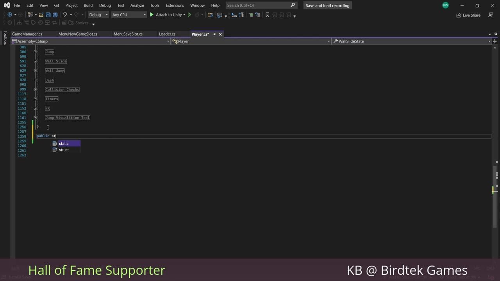
Task: Switch to the GameManager.cs tab
Action: (x=27, y=34)
